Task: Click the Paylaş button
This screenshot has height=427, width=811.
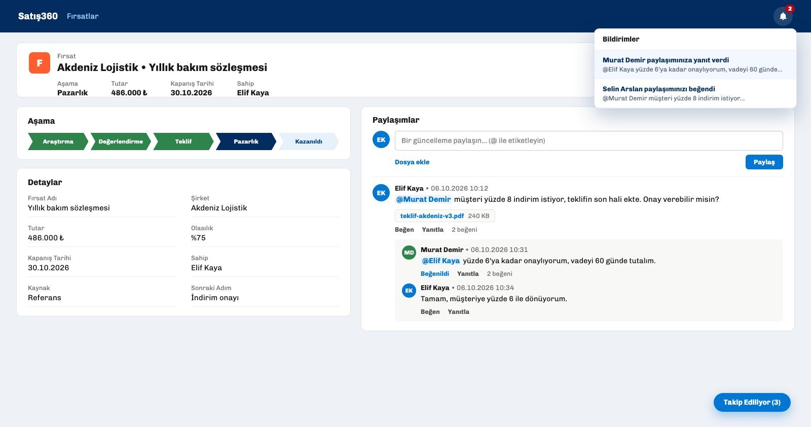Action: pyautogui.click(x=764, y=162)
